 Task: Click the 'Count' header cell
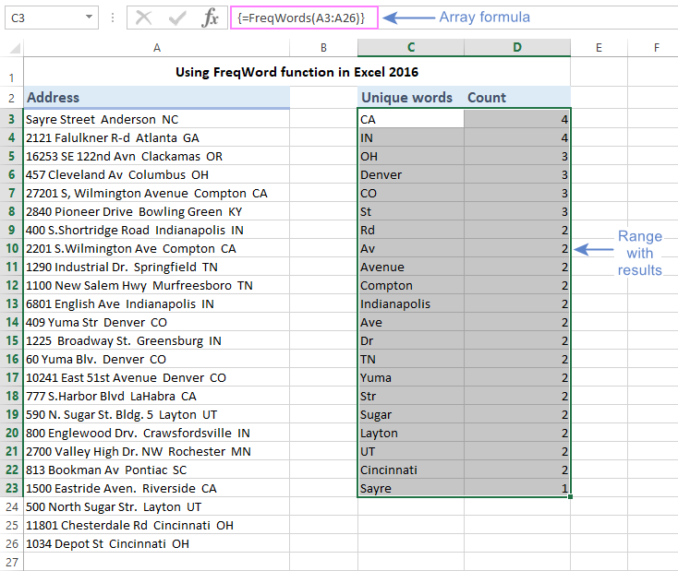point(517,98)
